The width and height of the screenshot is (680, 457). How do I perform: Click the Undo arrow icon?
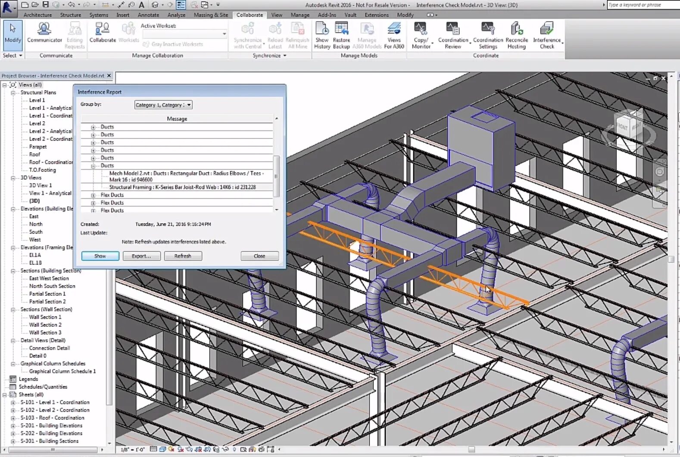[71, 5]
